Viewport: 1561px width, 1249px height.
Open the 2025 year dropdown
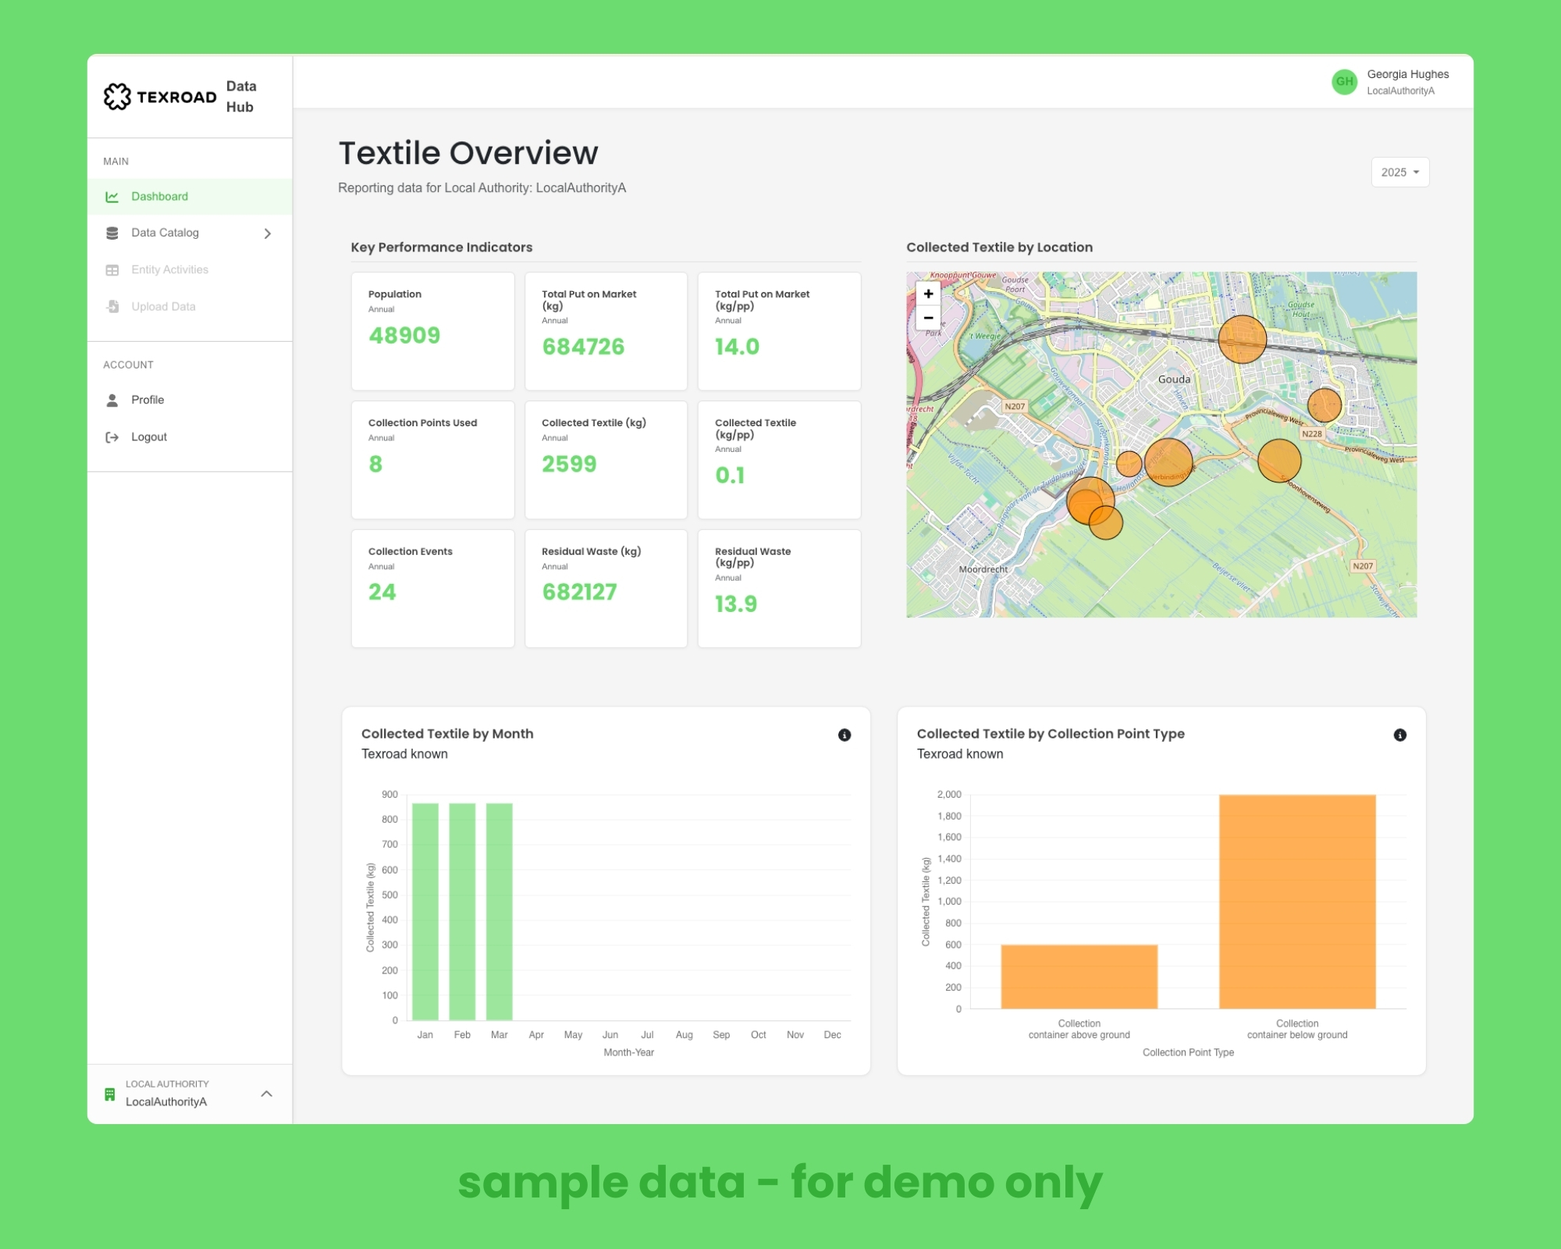[1399, 173]
